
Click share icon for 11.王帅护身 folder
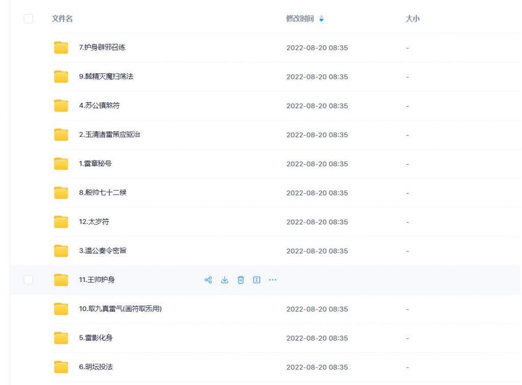click(x=208, y=280)
